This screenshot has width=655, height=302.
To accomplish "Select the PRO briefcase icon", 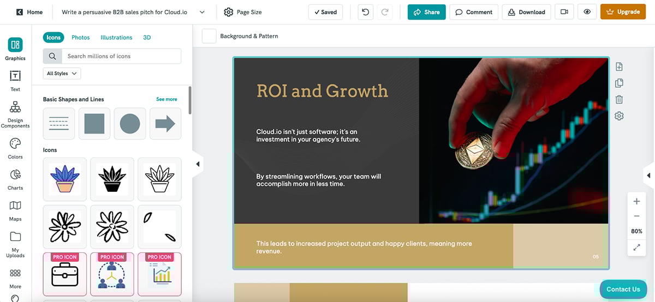I will tap(65, 274).
